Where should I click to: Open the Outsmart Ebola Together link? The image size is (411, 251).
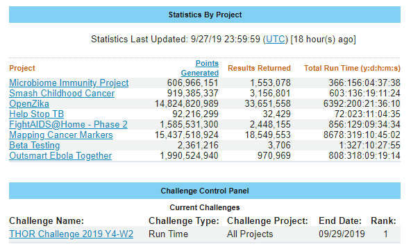pyautogui.click(x=60, y=156)
